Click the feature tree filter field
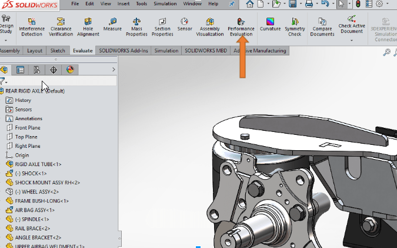This screenshot has height=248, width=397. pos(62,81)
